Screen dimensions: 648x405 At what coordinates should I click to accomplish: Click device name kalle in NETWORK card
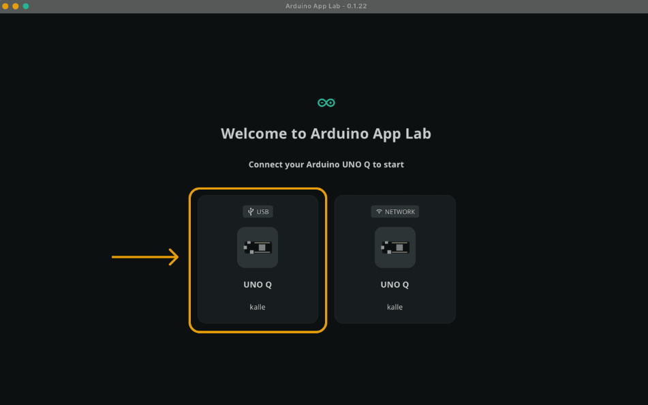pyautogui.click(x=395, y=307)
